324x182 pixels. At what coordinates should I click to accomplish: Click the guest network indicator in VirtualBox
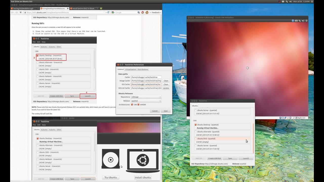tap(300, 21)
